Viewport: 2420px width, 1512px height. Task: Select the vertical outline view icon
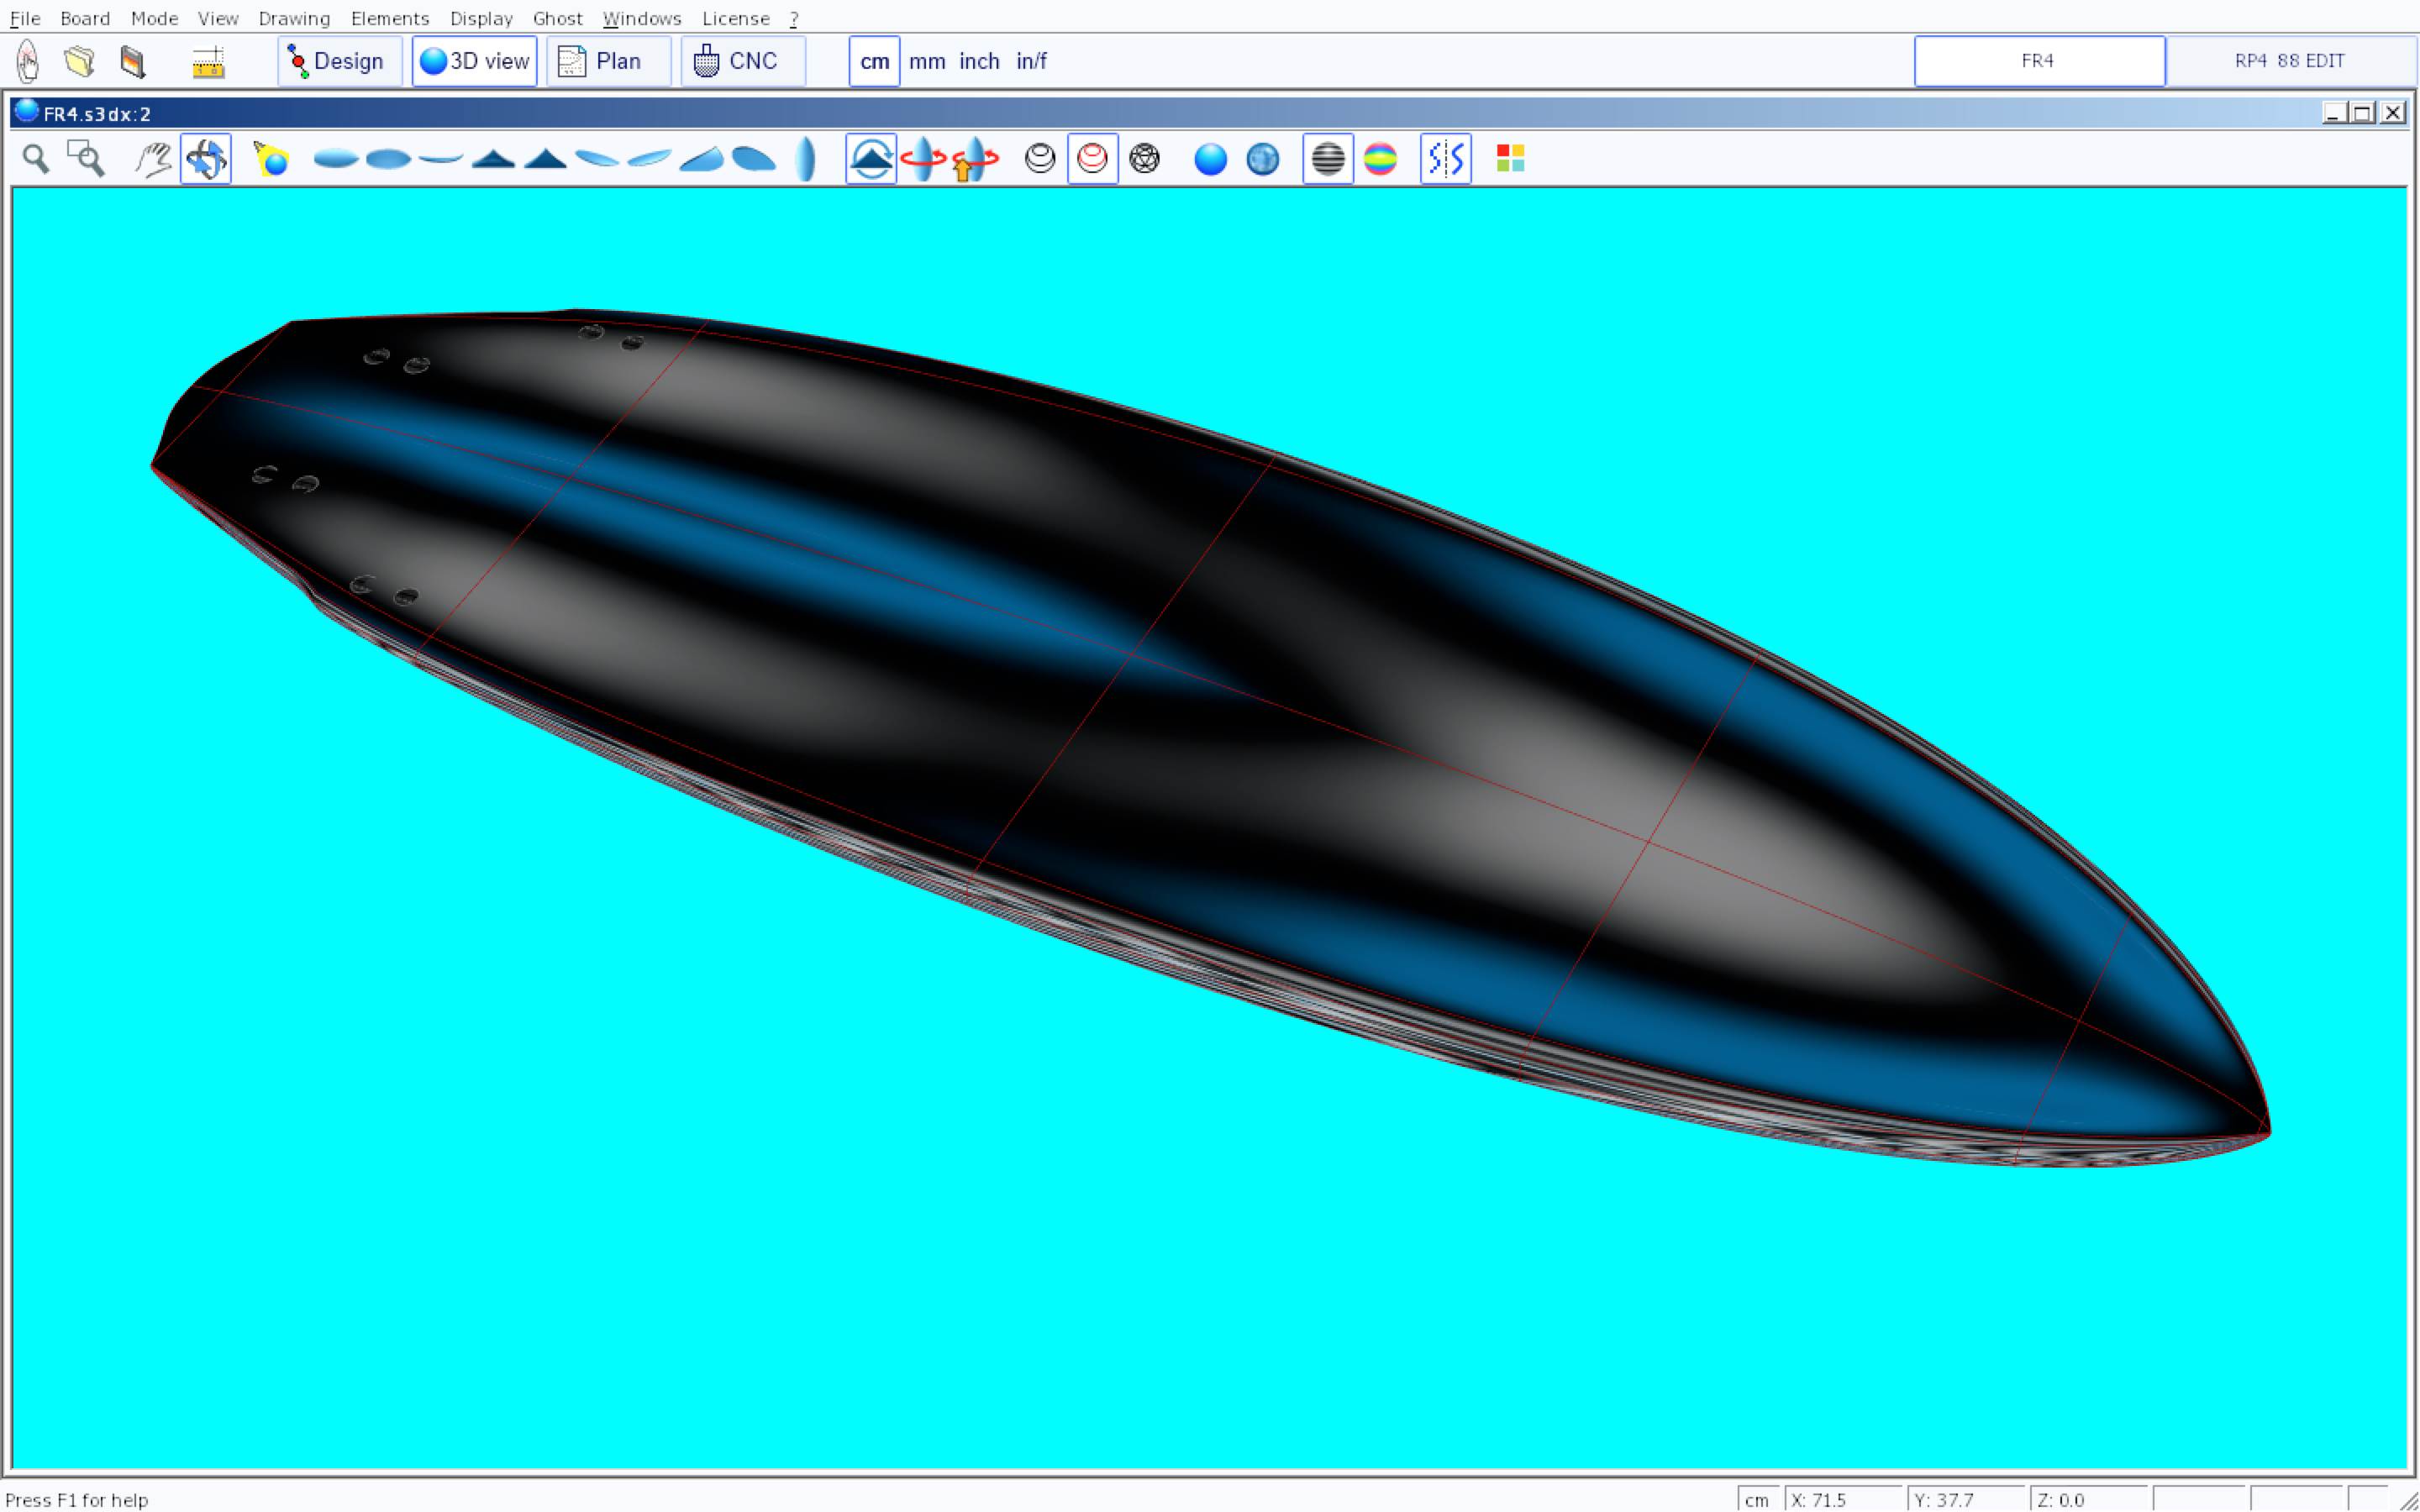(x=806, y=159)
